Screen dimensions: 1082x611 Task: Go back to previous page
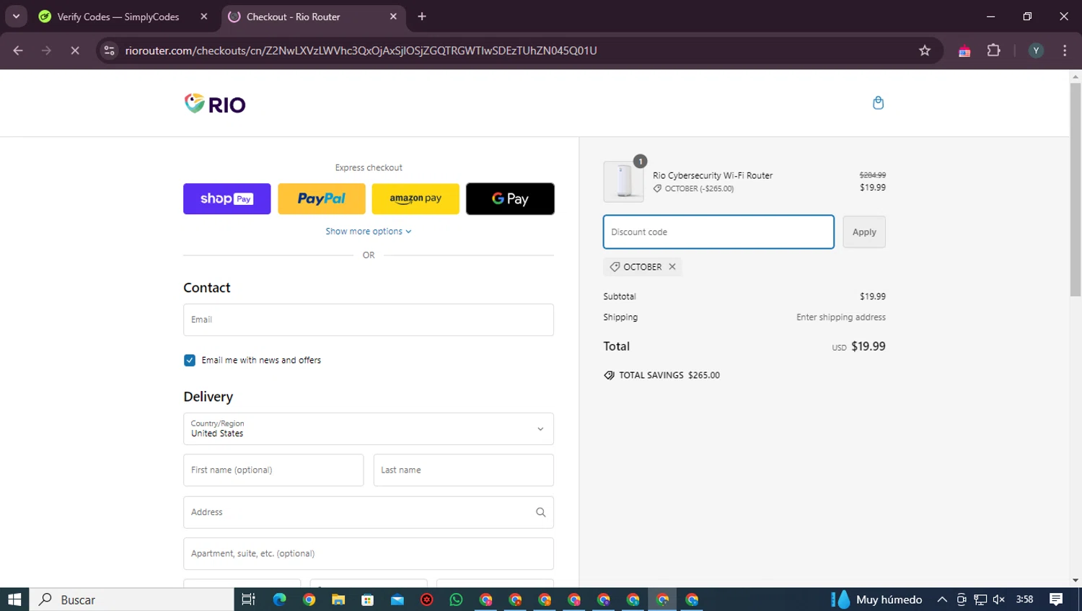tap(18, 50)
